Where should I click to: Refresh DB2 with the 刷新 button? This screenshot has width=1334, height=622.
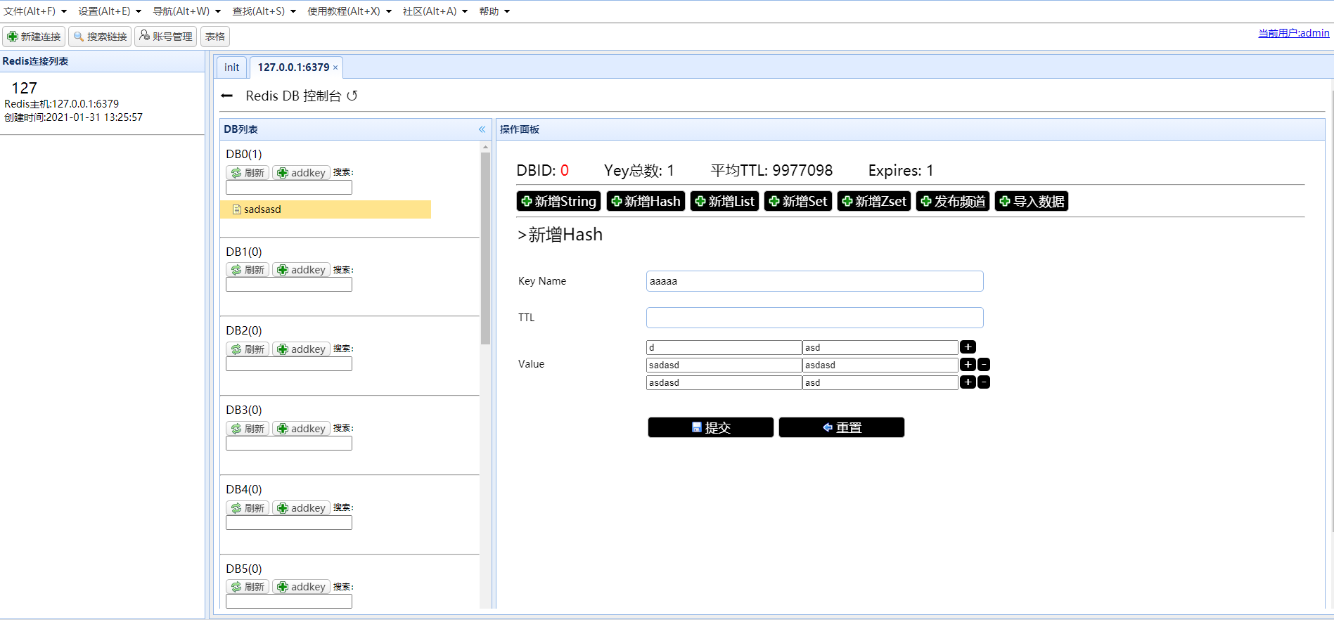pyautogui.click(x=248, y=349)
